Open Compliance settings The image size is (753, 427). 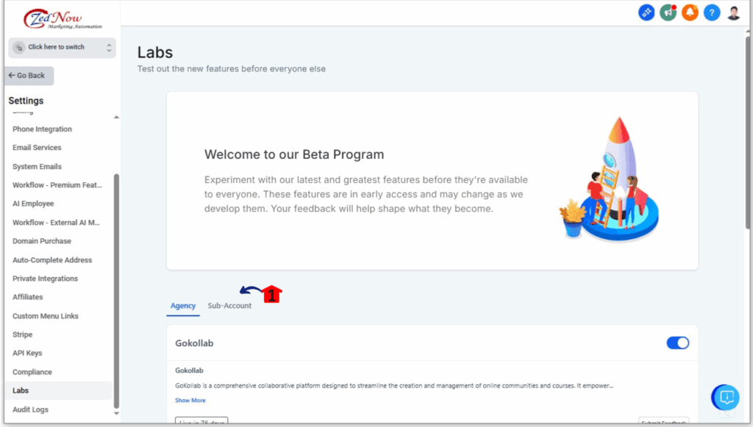32,373
